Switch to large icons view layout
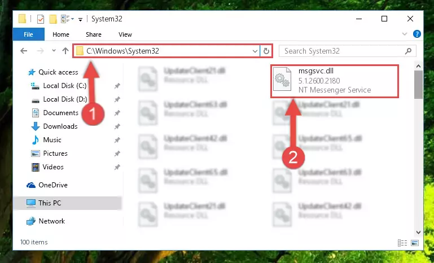The width and height of the screenshot is (434, 263). [415, 243]
